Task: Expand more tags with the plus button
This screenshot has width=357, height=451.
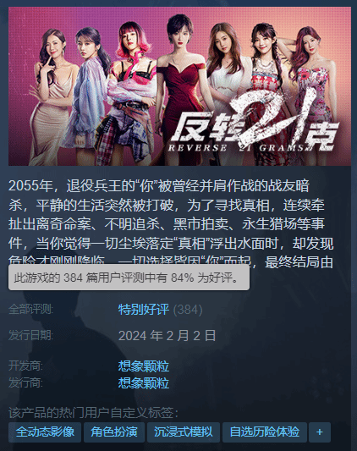Action: click(x=319, y=432)
